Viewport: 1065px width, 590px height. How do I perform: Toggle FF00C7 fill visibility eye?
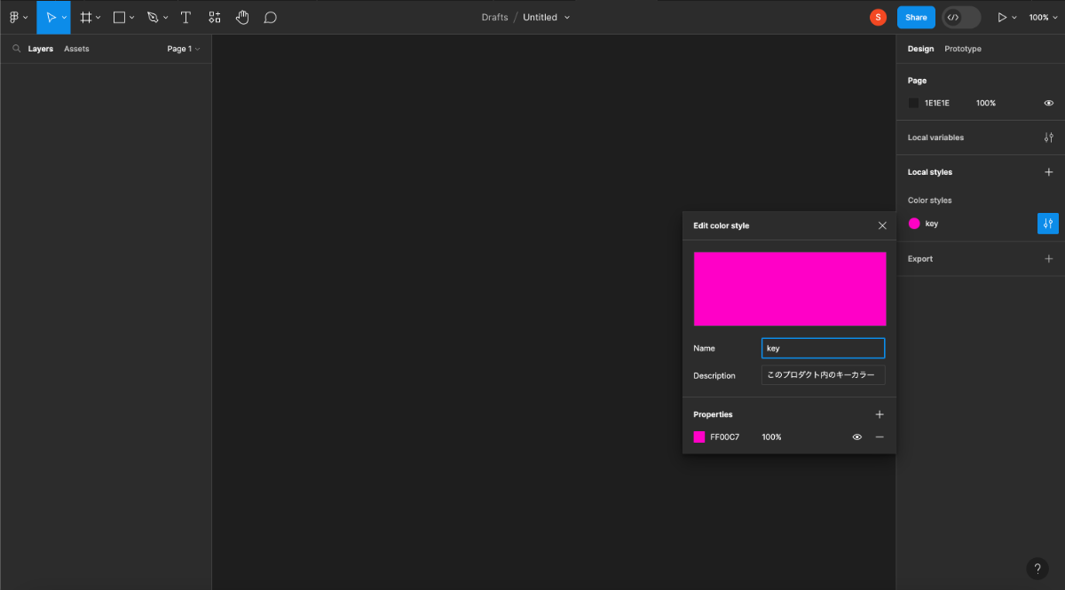point(857,437)
